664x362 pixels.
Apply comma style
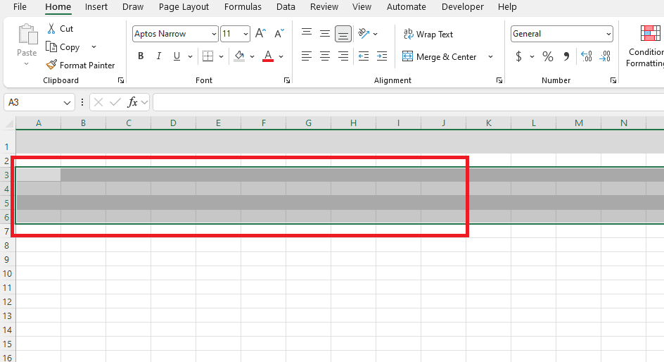pyautogui.click(x=566, y=56)
